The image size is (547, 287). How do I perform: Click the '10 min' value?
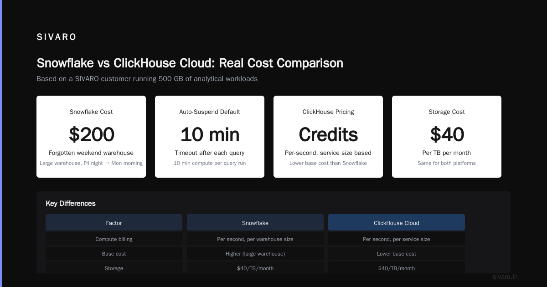tap(210, 134)
